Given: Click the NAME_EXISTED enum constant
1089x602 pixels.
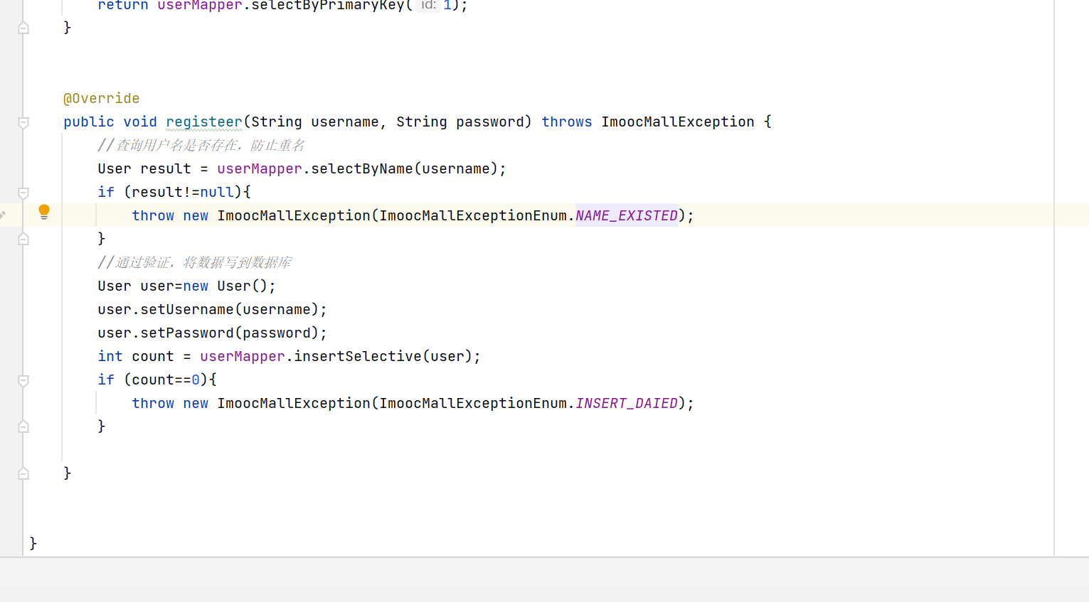Looking at the screenshot, I should coord(627,215).
